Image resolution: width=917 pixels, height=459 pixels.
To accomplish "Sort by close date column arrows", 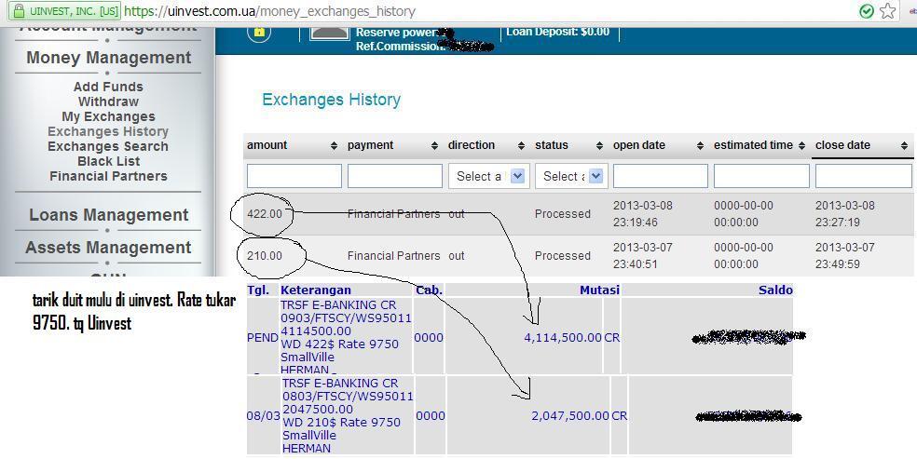I will pos(904,146).
